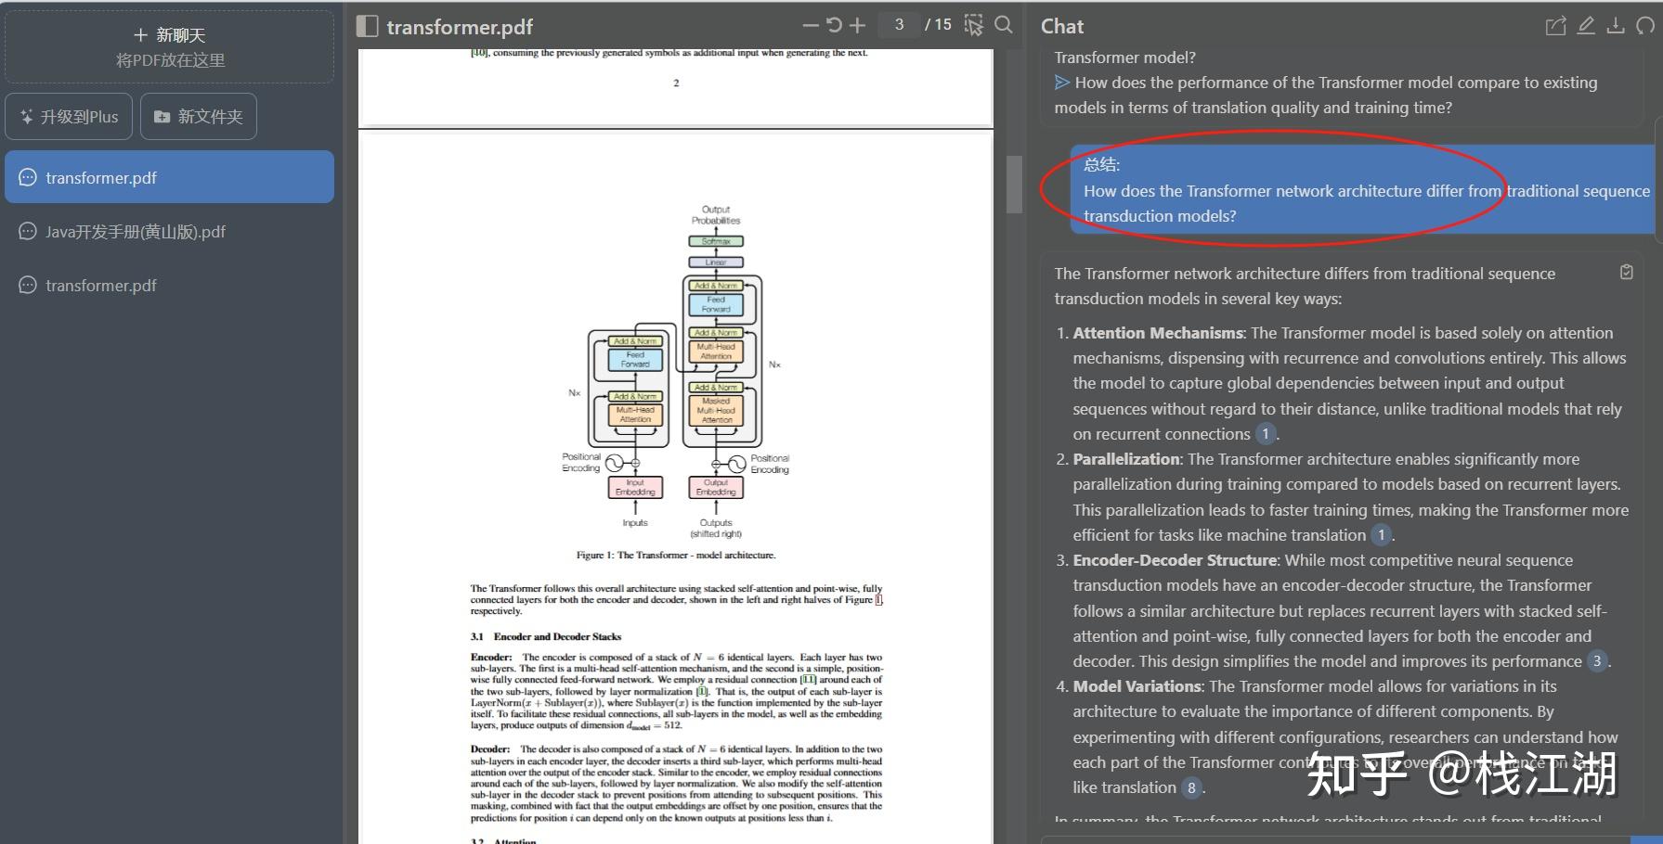Viewport: 1663px width, 844px height.
Task: Reset the chat with circular arrow icon
Action: (x=1645, y=26)
